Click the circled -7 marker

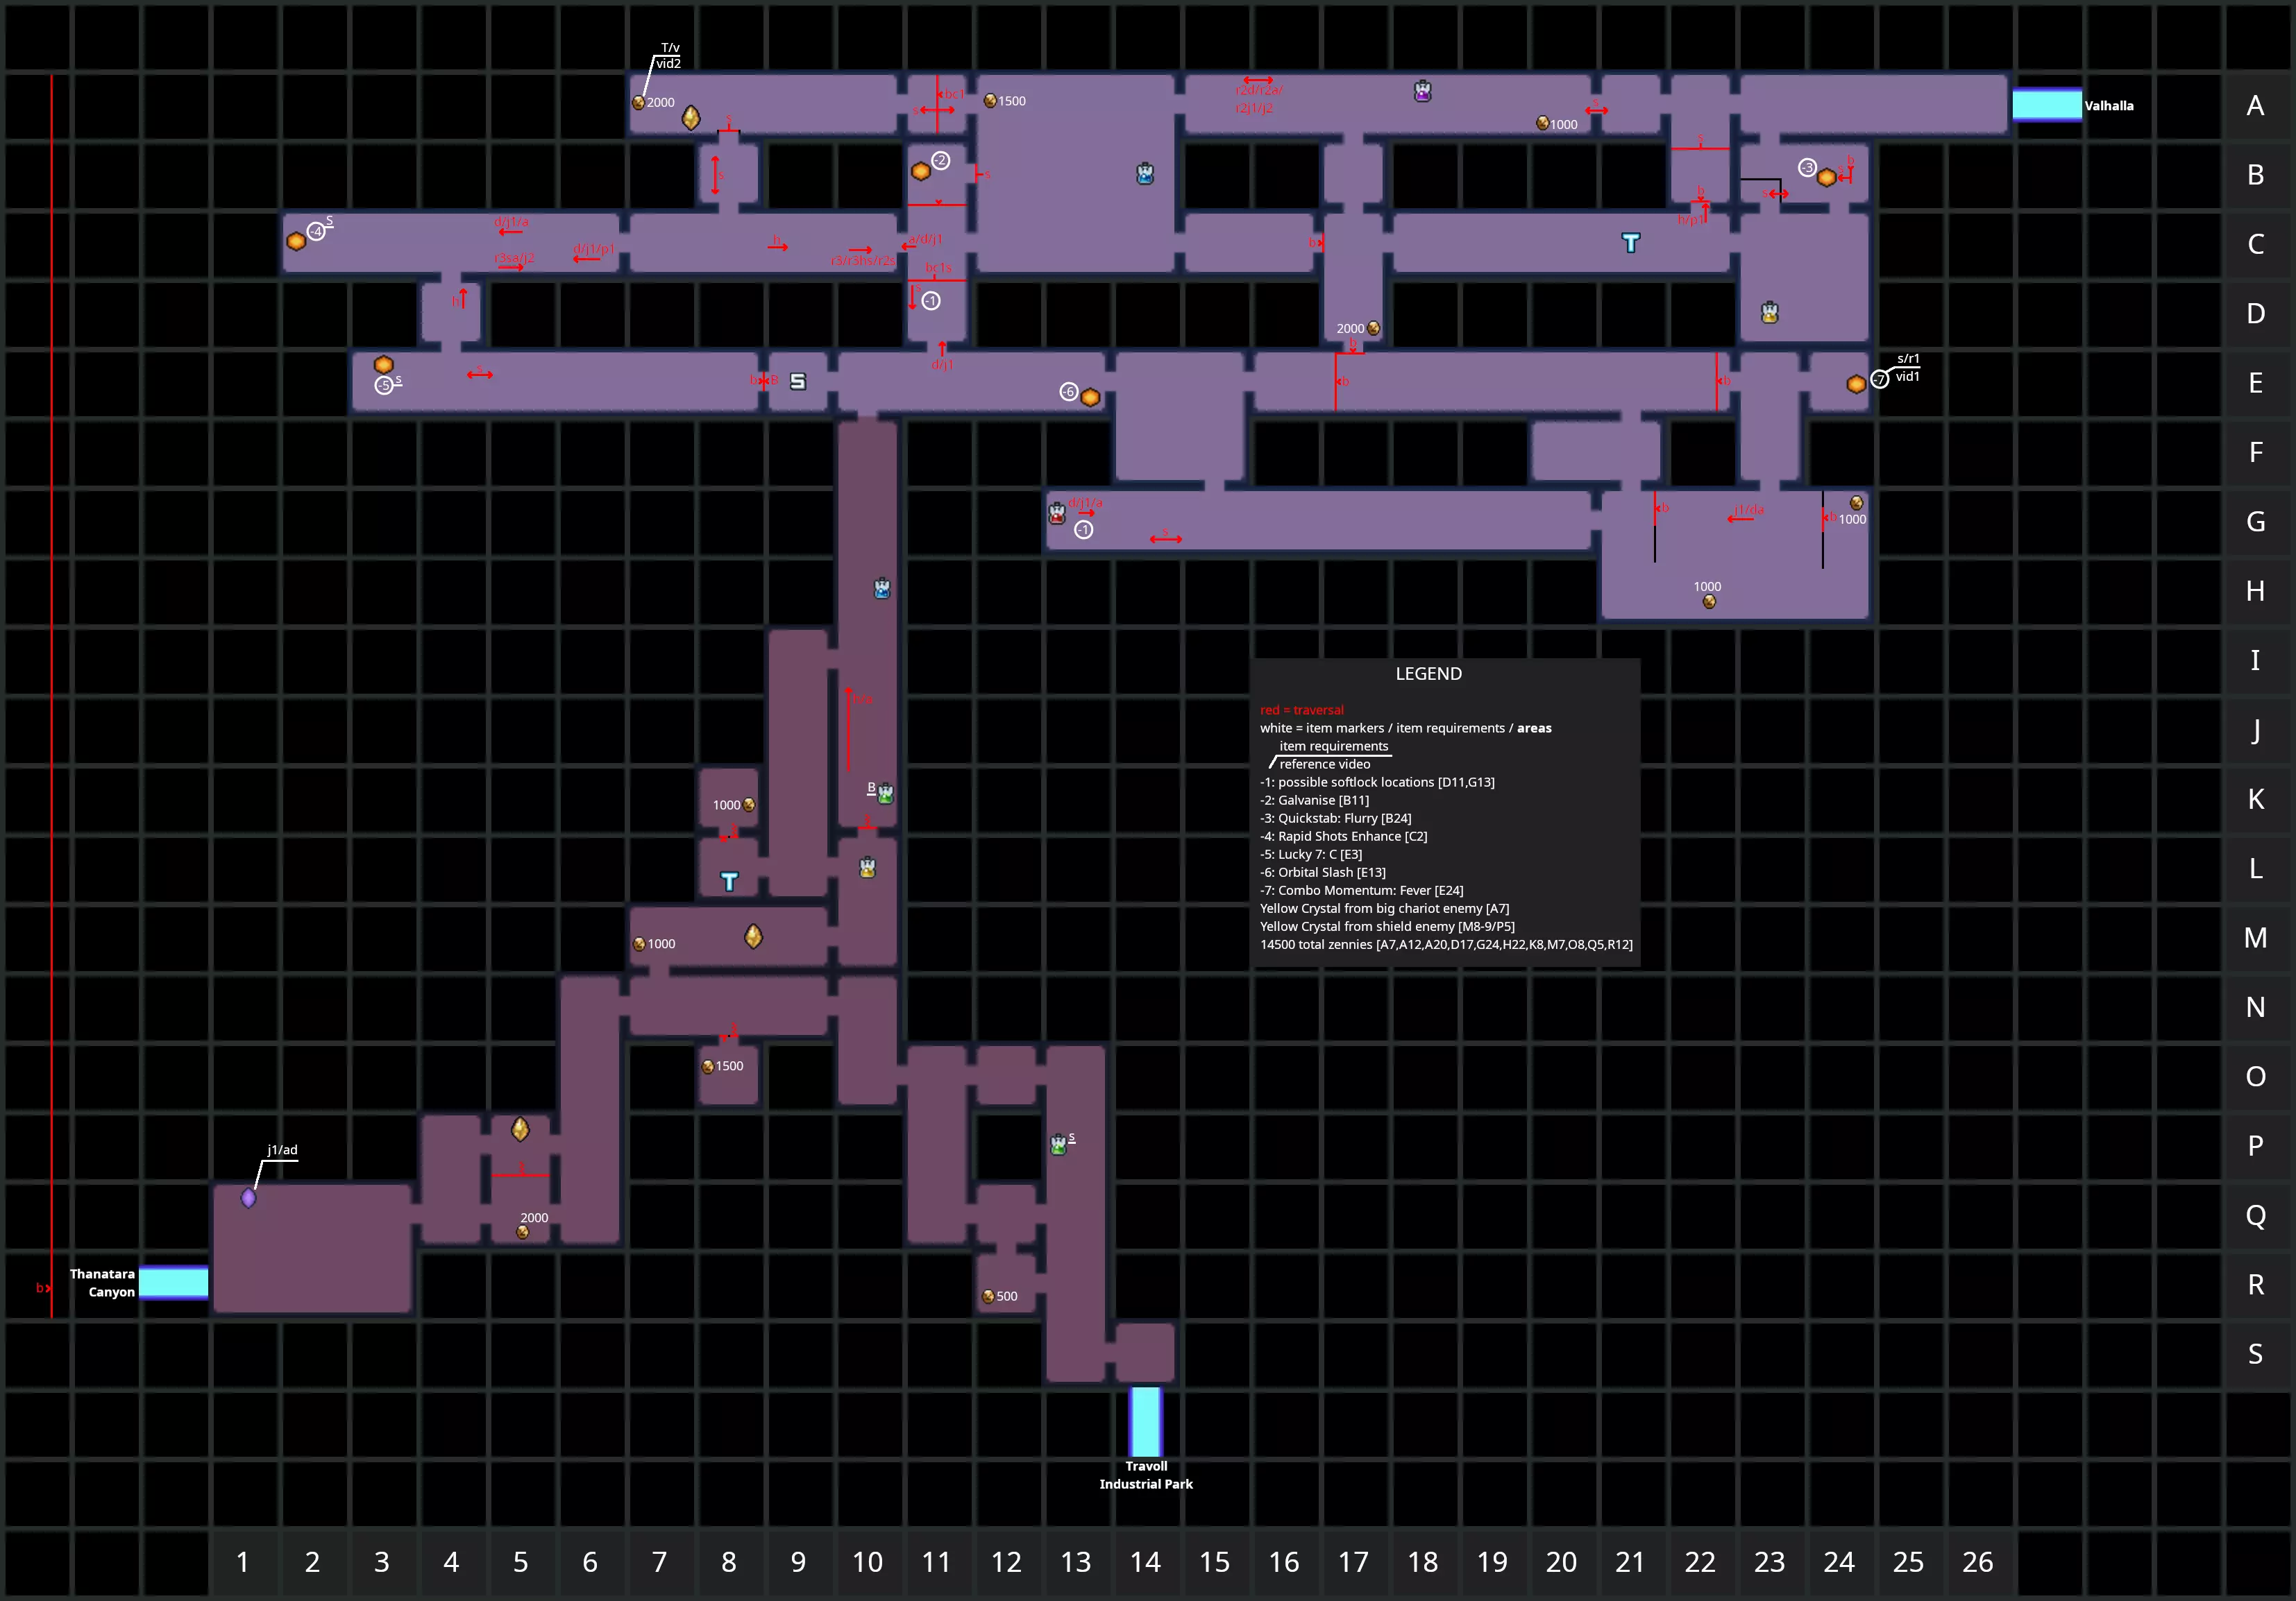click(x=1879, y=379)
